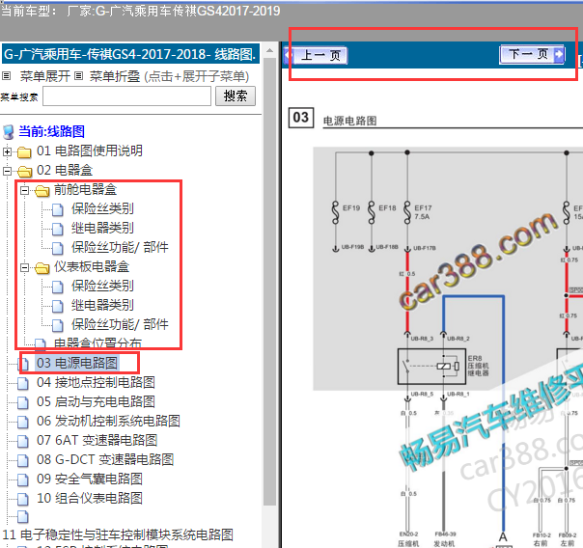Image resolution: width=583 pixels, height=548 pixels.
Task: Click the computer icon beside 当前:线路图
Action: (8, 132)
